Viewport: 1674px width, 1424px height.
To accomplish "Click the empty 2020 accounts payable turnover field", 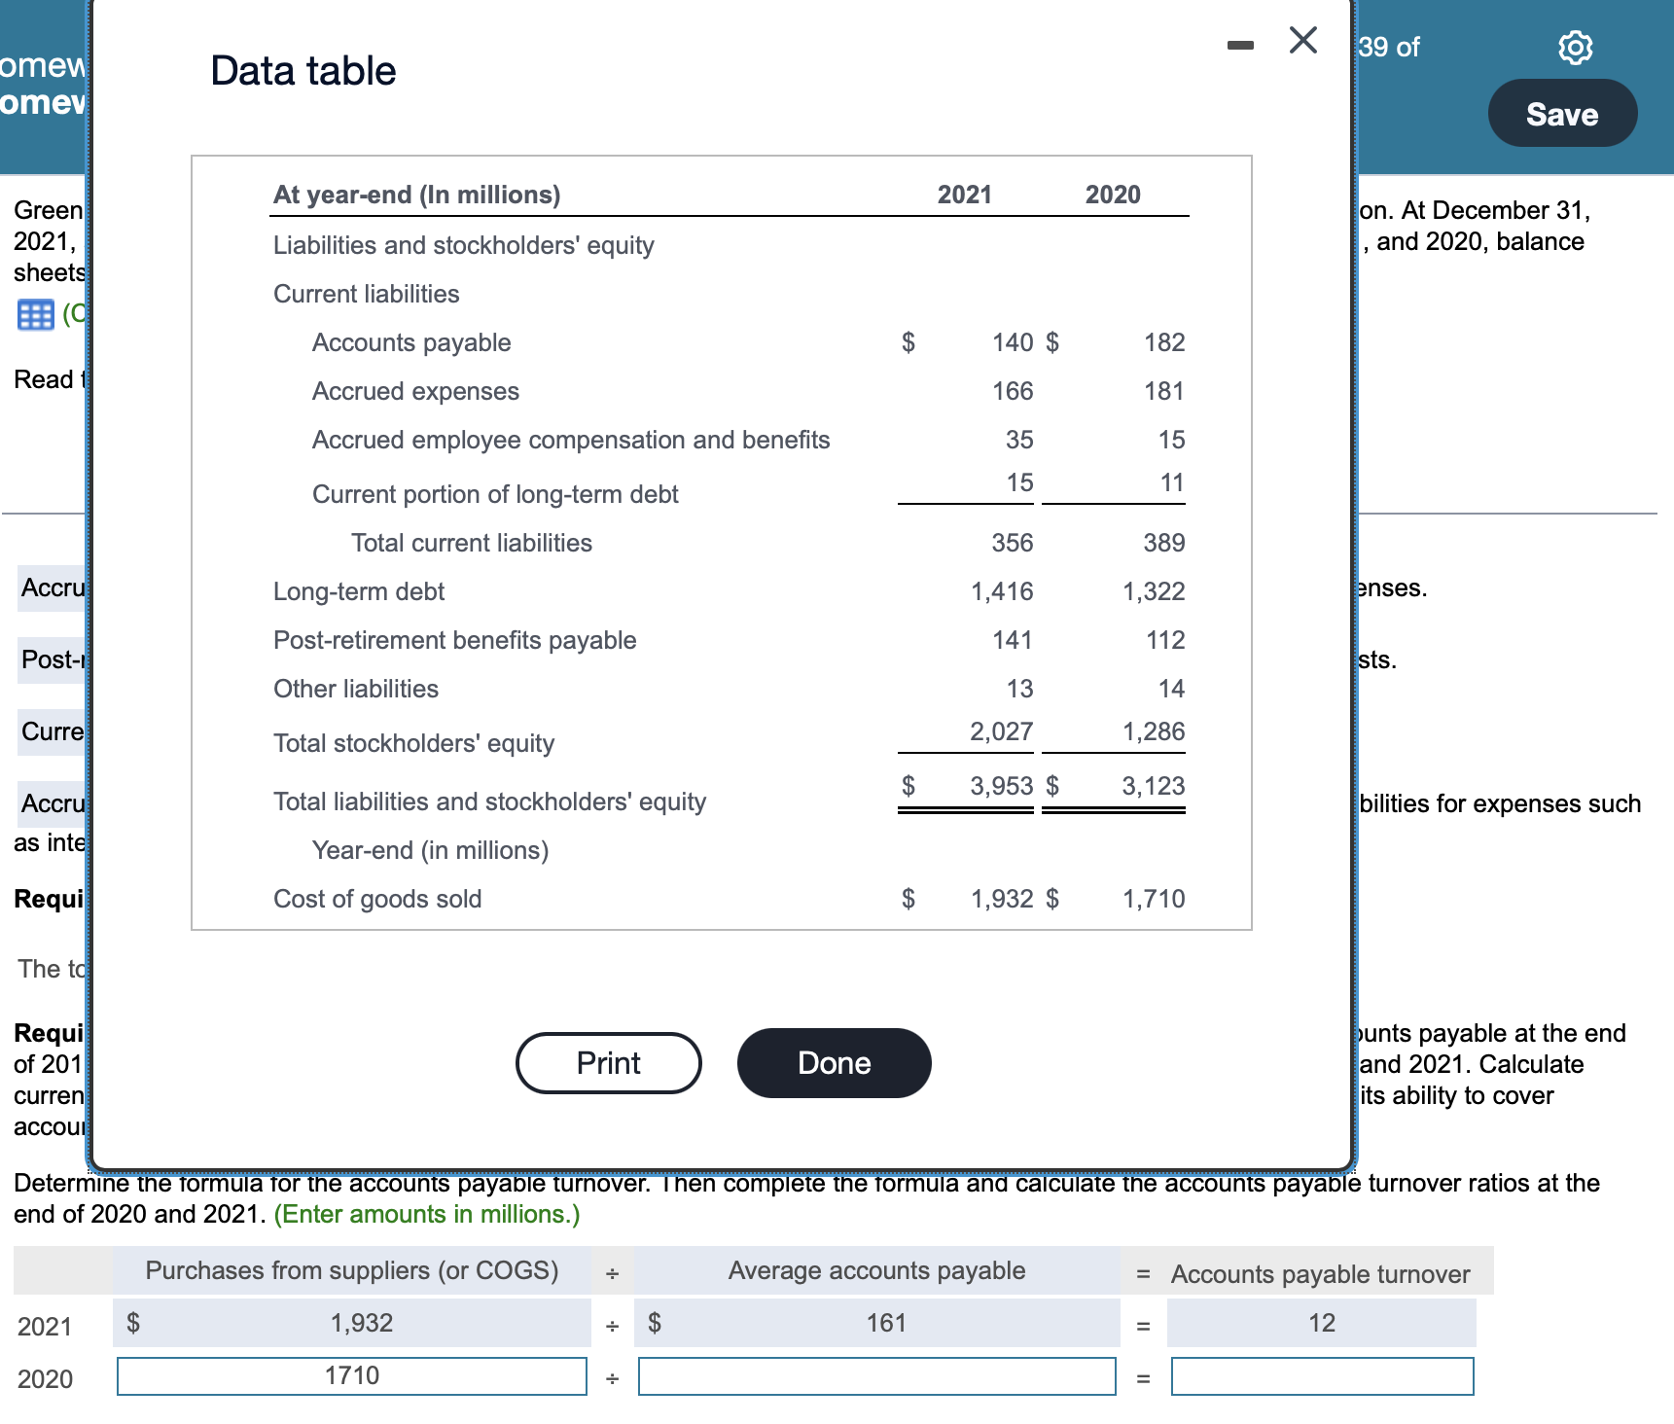I will pyautogui.click(x=1322, y=1375).
